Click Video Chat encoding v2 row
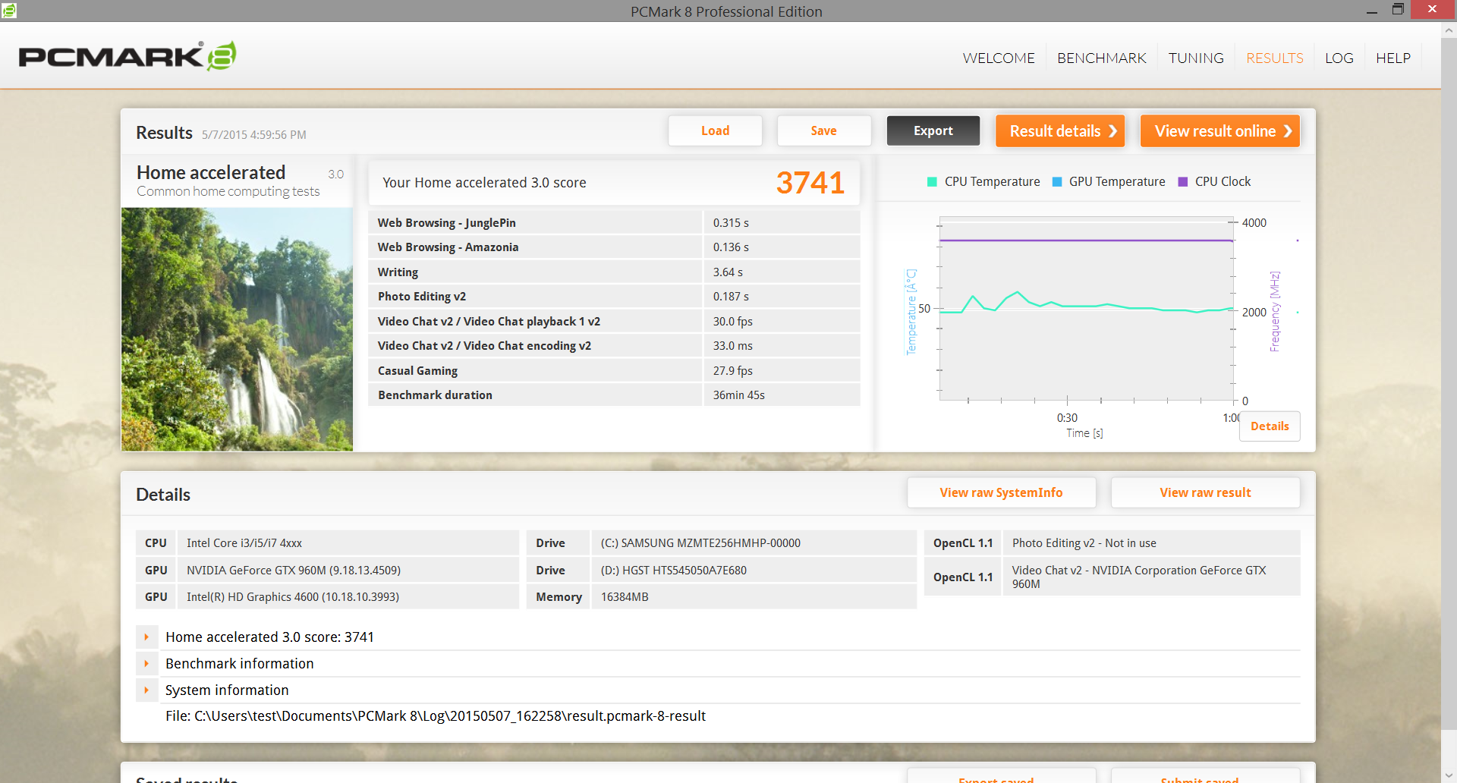Screen dimensions: 1457x783 [x=614, y=346]
